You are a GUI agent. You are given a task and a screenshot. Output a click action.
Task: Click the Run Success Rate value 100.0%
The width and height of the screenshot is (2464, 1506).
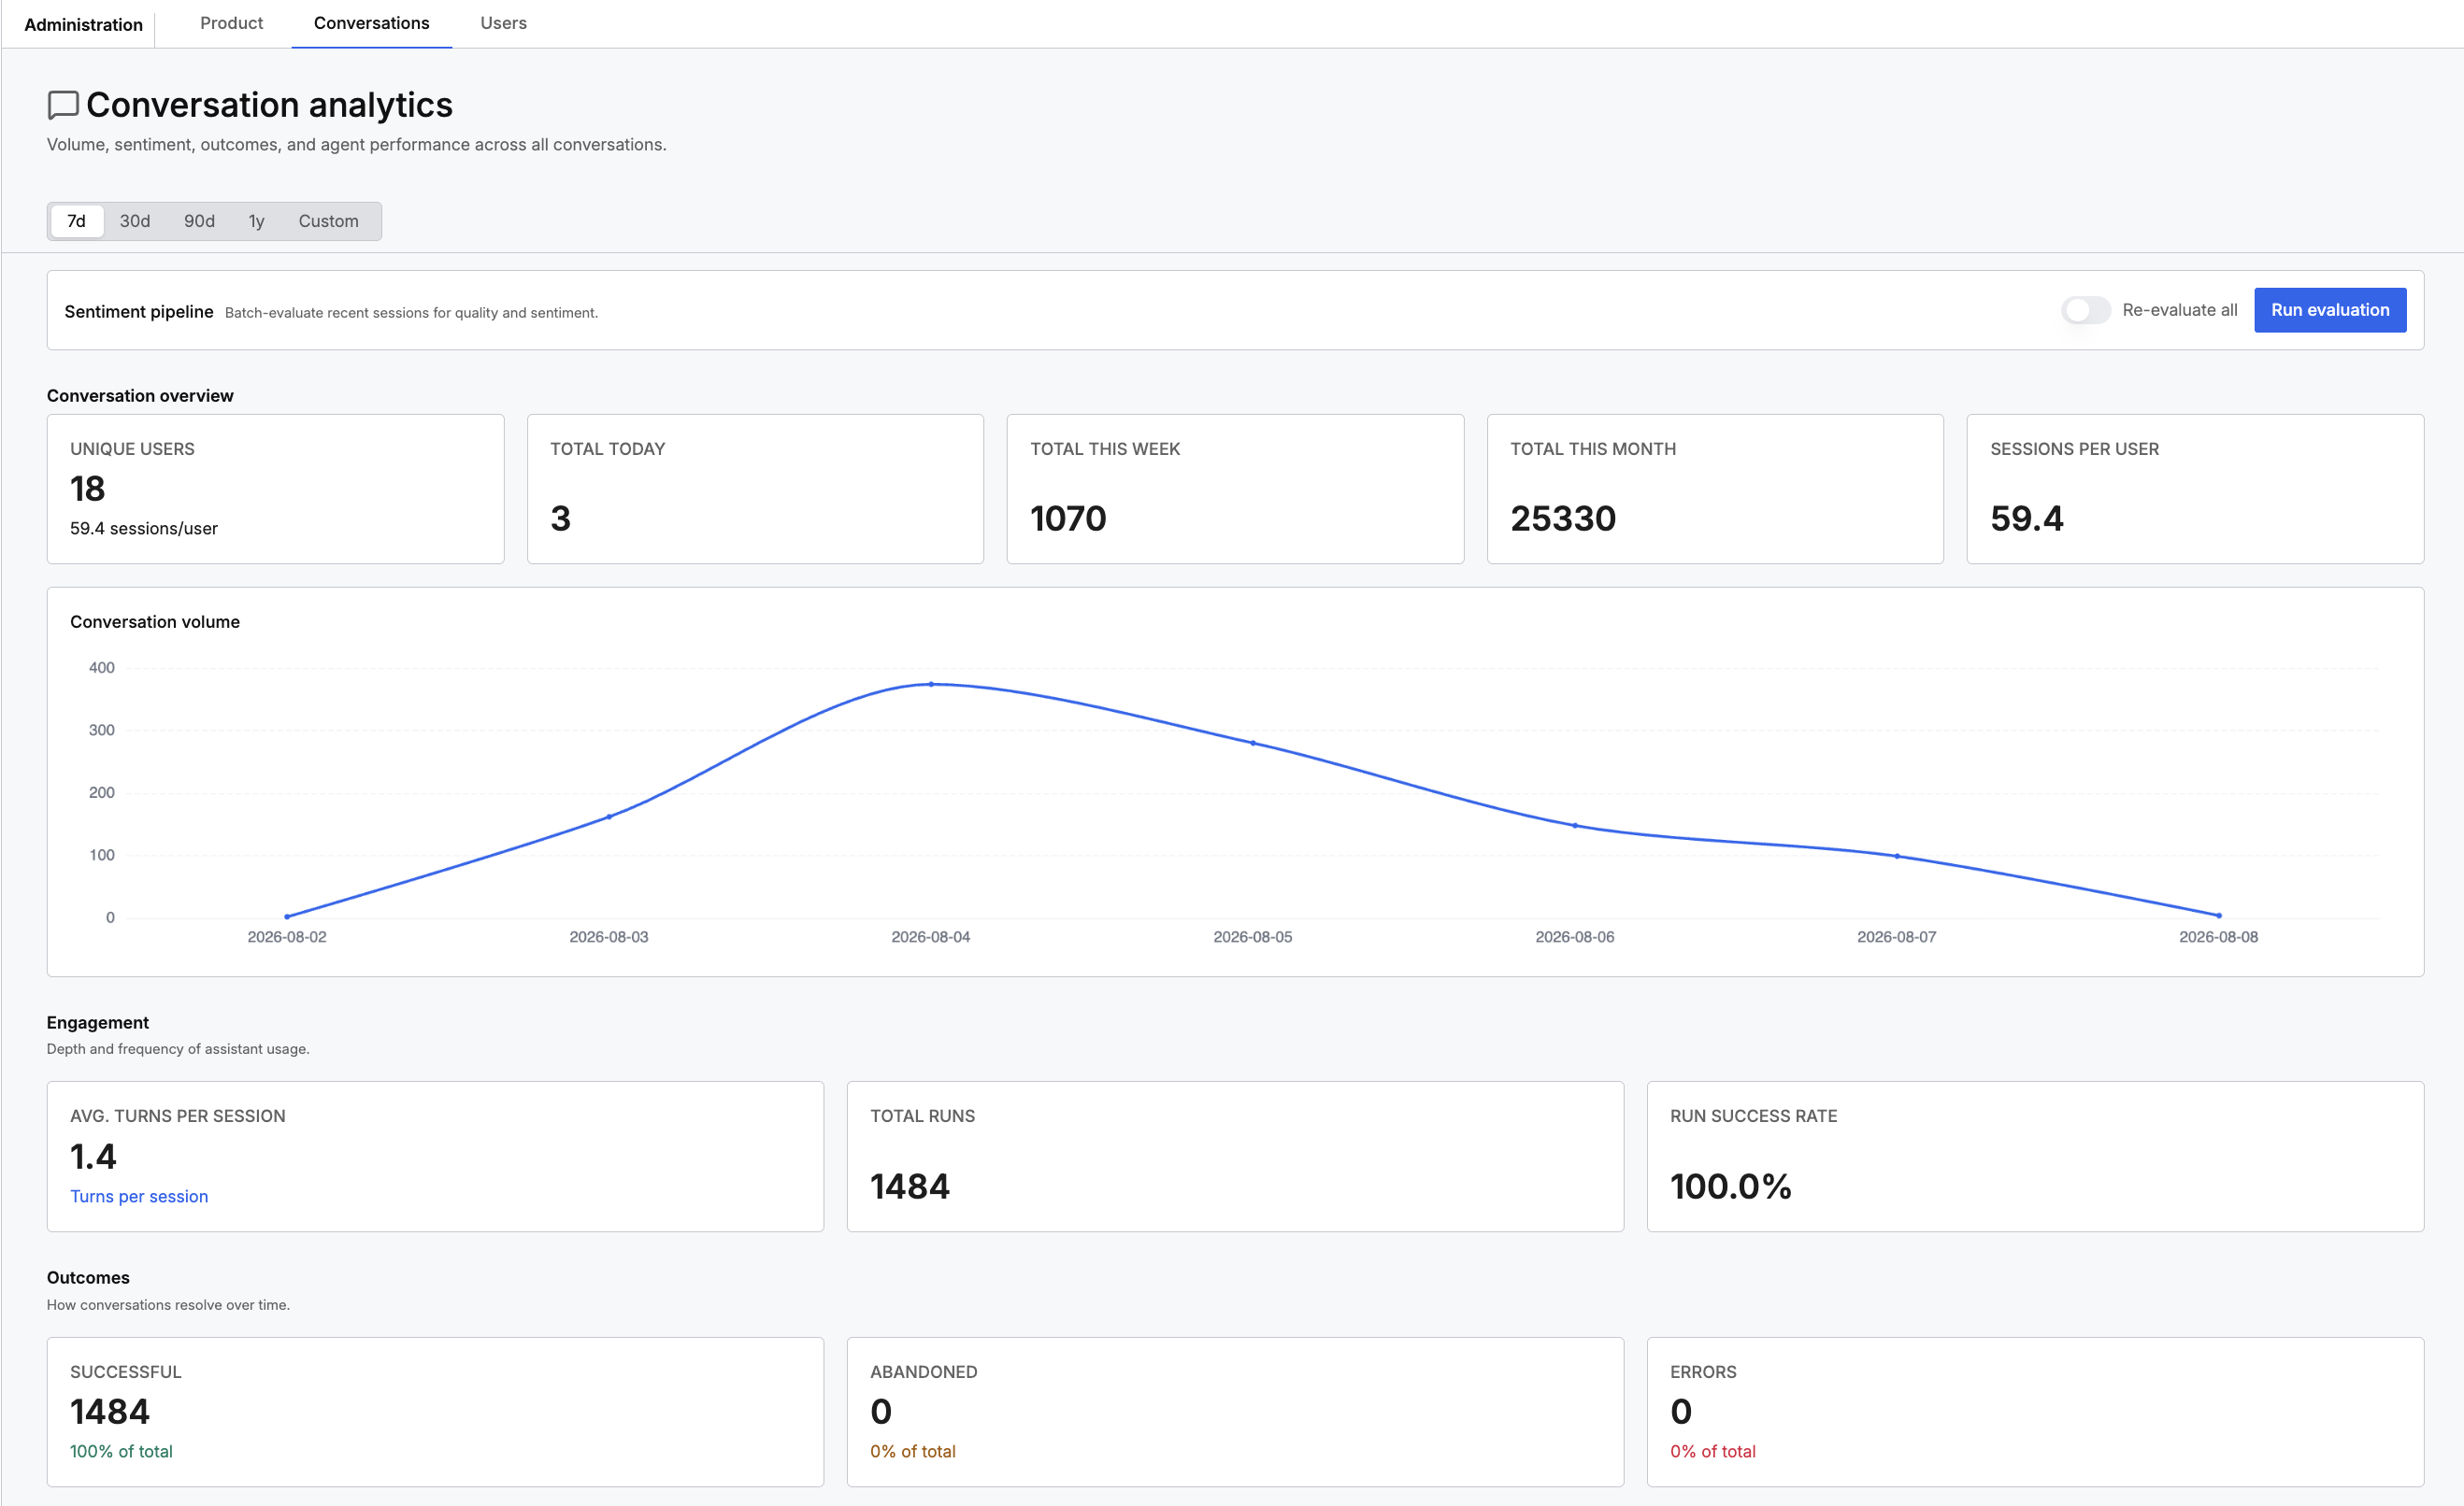[x=1730, y=1186]
